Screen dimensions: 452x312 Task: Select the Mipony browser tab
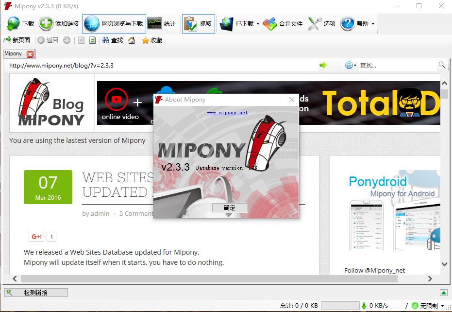coord(13,53)
